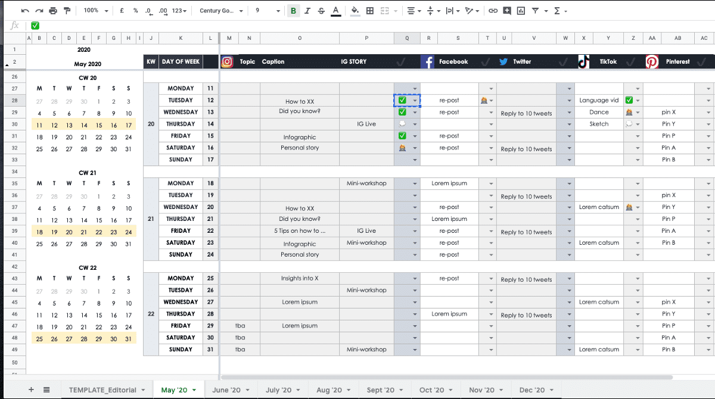Image resolution: width=715 pixels, height=399 pixels.
Task: Click the insert link icon
Action: click(x=493, y=11)
